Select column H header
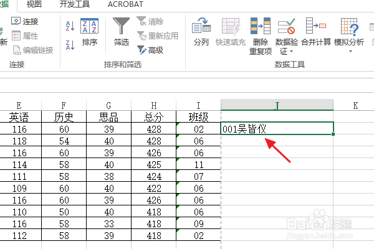The height and width of the screenshot is (249, 374). point(154,105)
